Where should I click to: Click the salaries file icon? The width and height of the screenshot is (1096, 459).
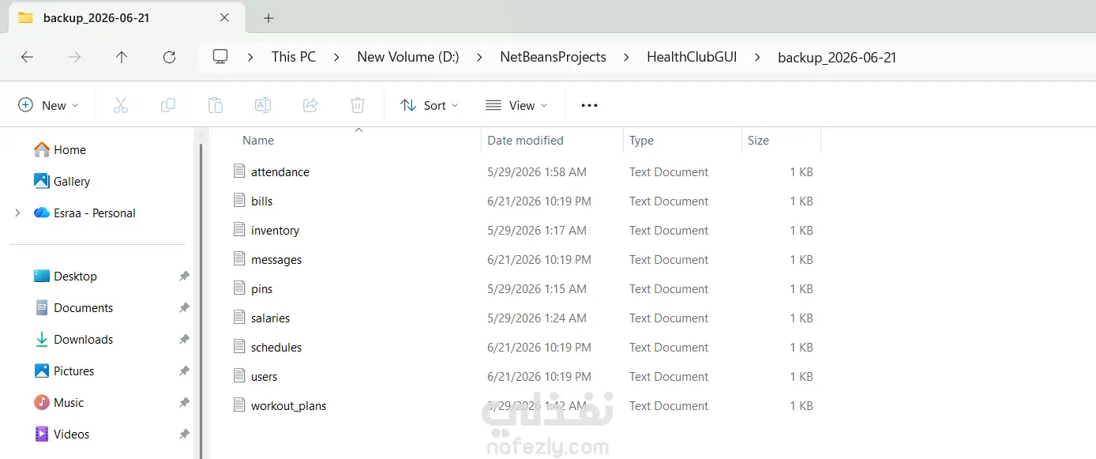[x=239, y=318]
